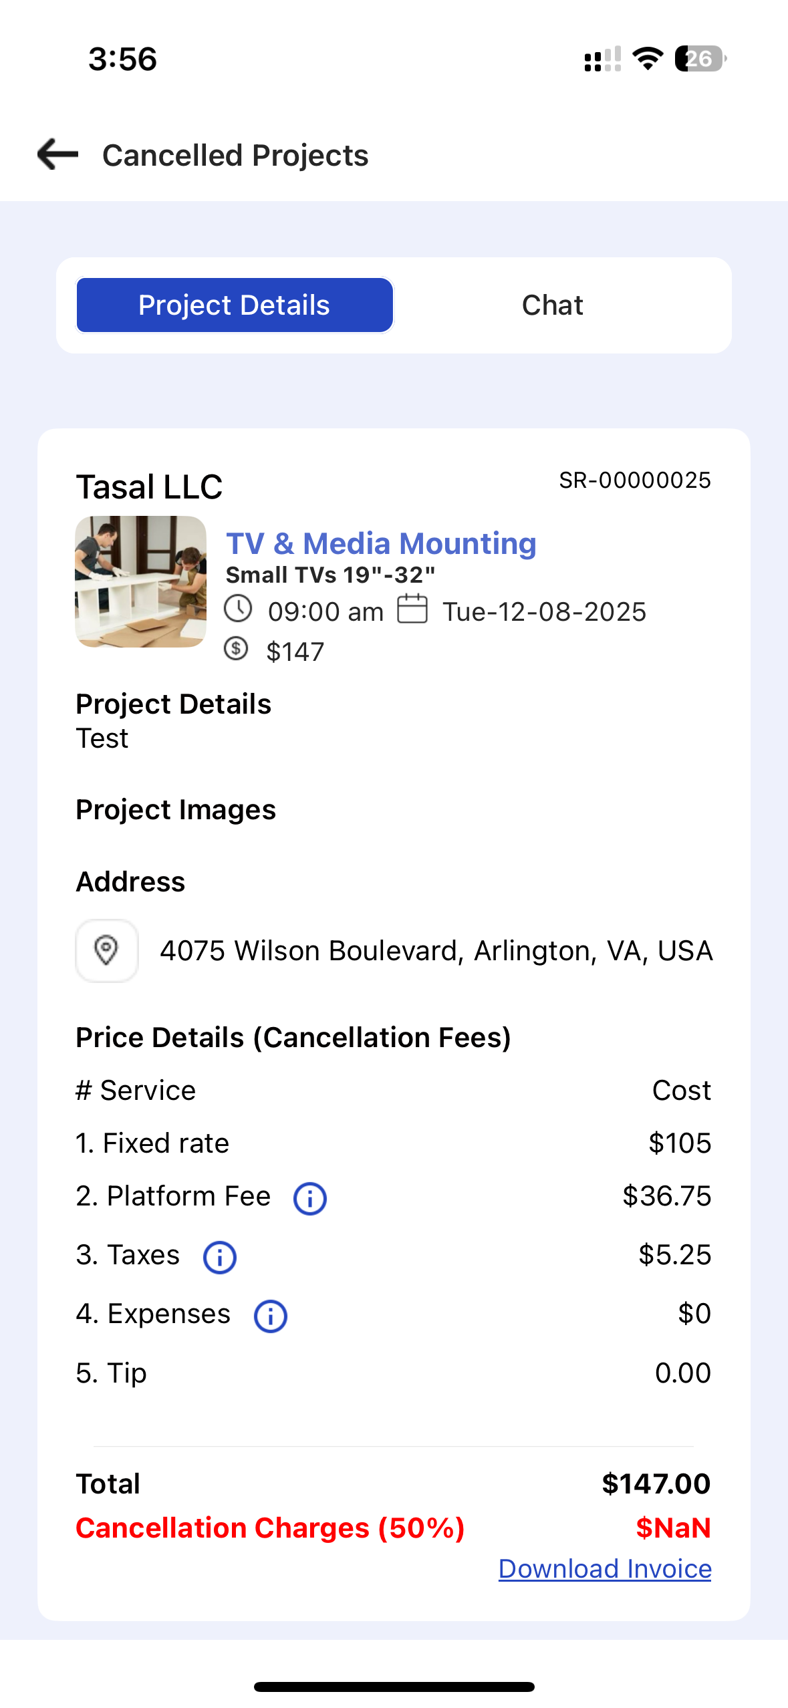Check the Wi-Fi status icon
Image resolution: width=788 pixels, height=1708 pixels.
[648, 59]
